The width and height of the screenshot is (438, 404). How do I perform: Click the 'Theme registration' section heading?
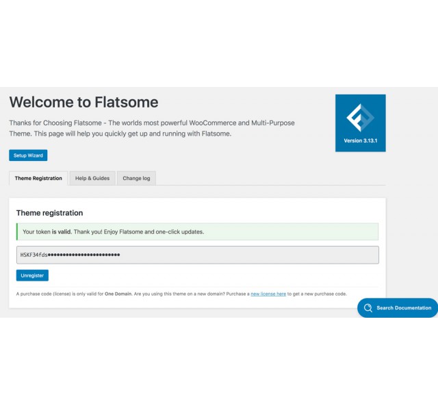[x=50, y=213]
